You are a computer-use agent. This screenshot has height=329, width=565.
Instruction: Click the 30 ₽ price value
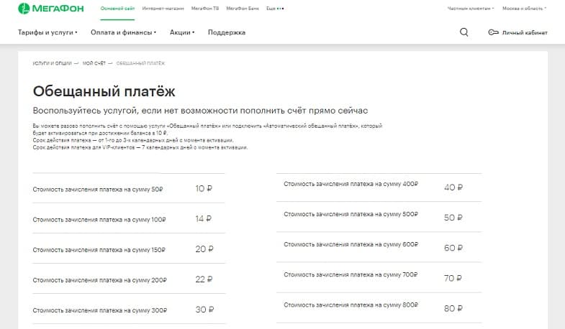pos(204,309)
